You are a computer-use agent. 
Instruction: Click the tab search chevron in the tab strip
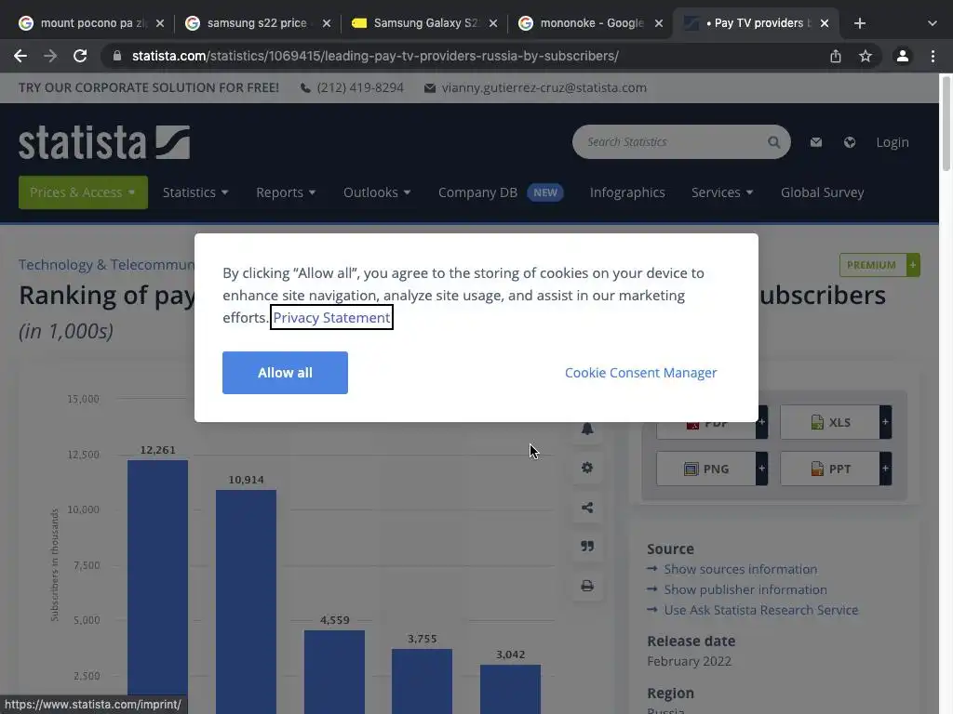[x=933, y=23]
